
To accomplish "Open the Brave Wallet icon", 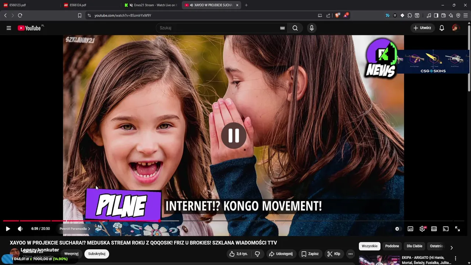I will [x=443, y=15].
